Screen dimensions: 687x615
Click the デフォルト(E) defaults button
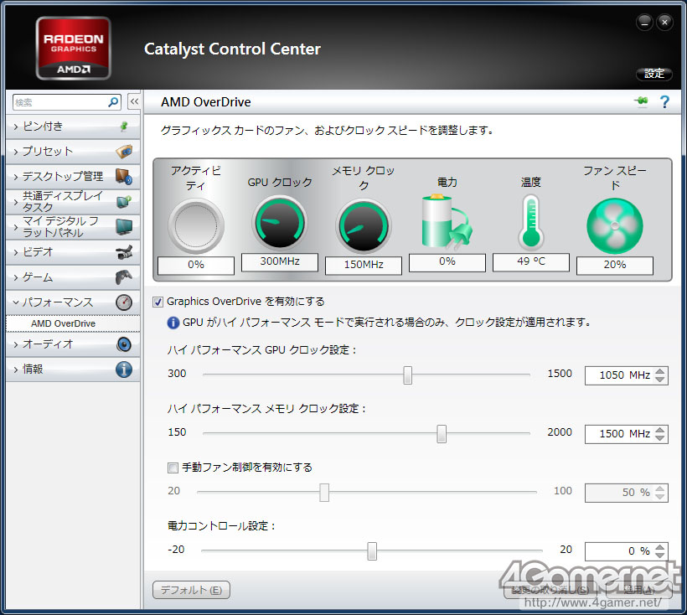191,590
